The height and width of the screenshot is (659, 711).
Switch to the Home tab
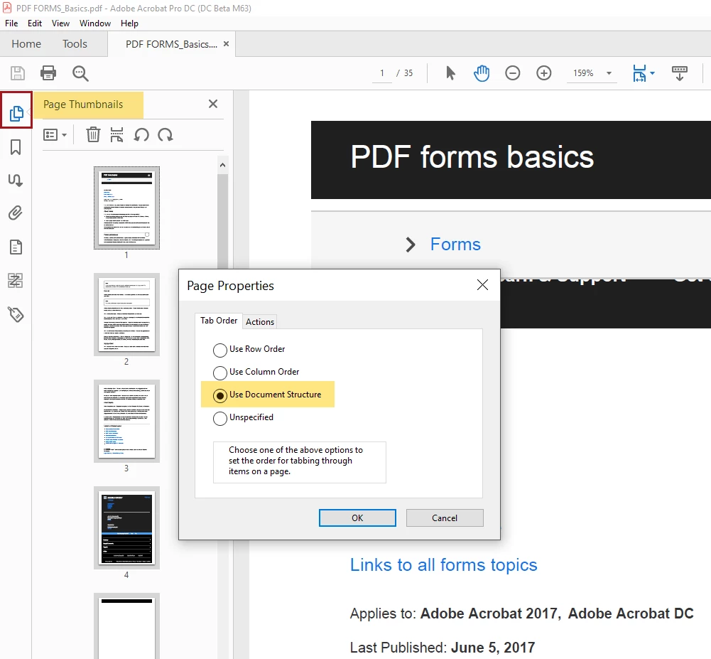click(x=26, y=43)
